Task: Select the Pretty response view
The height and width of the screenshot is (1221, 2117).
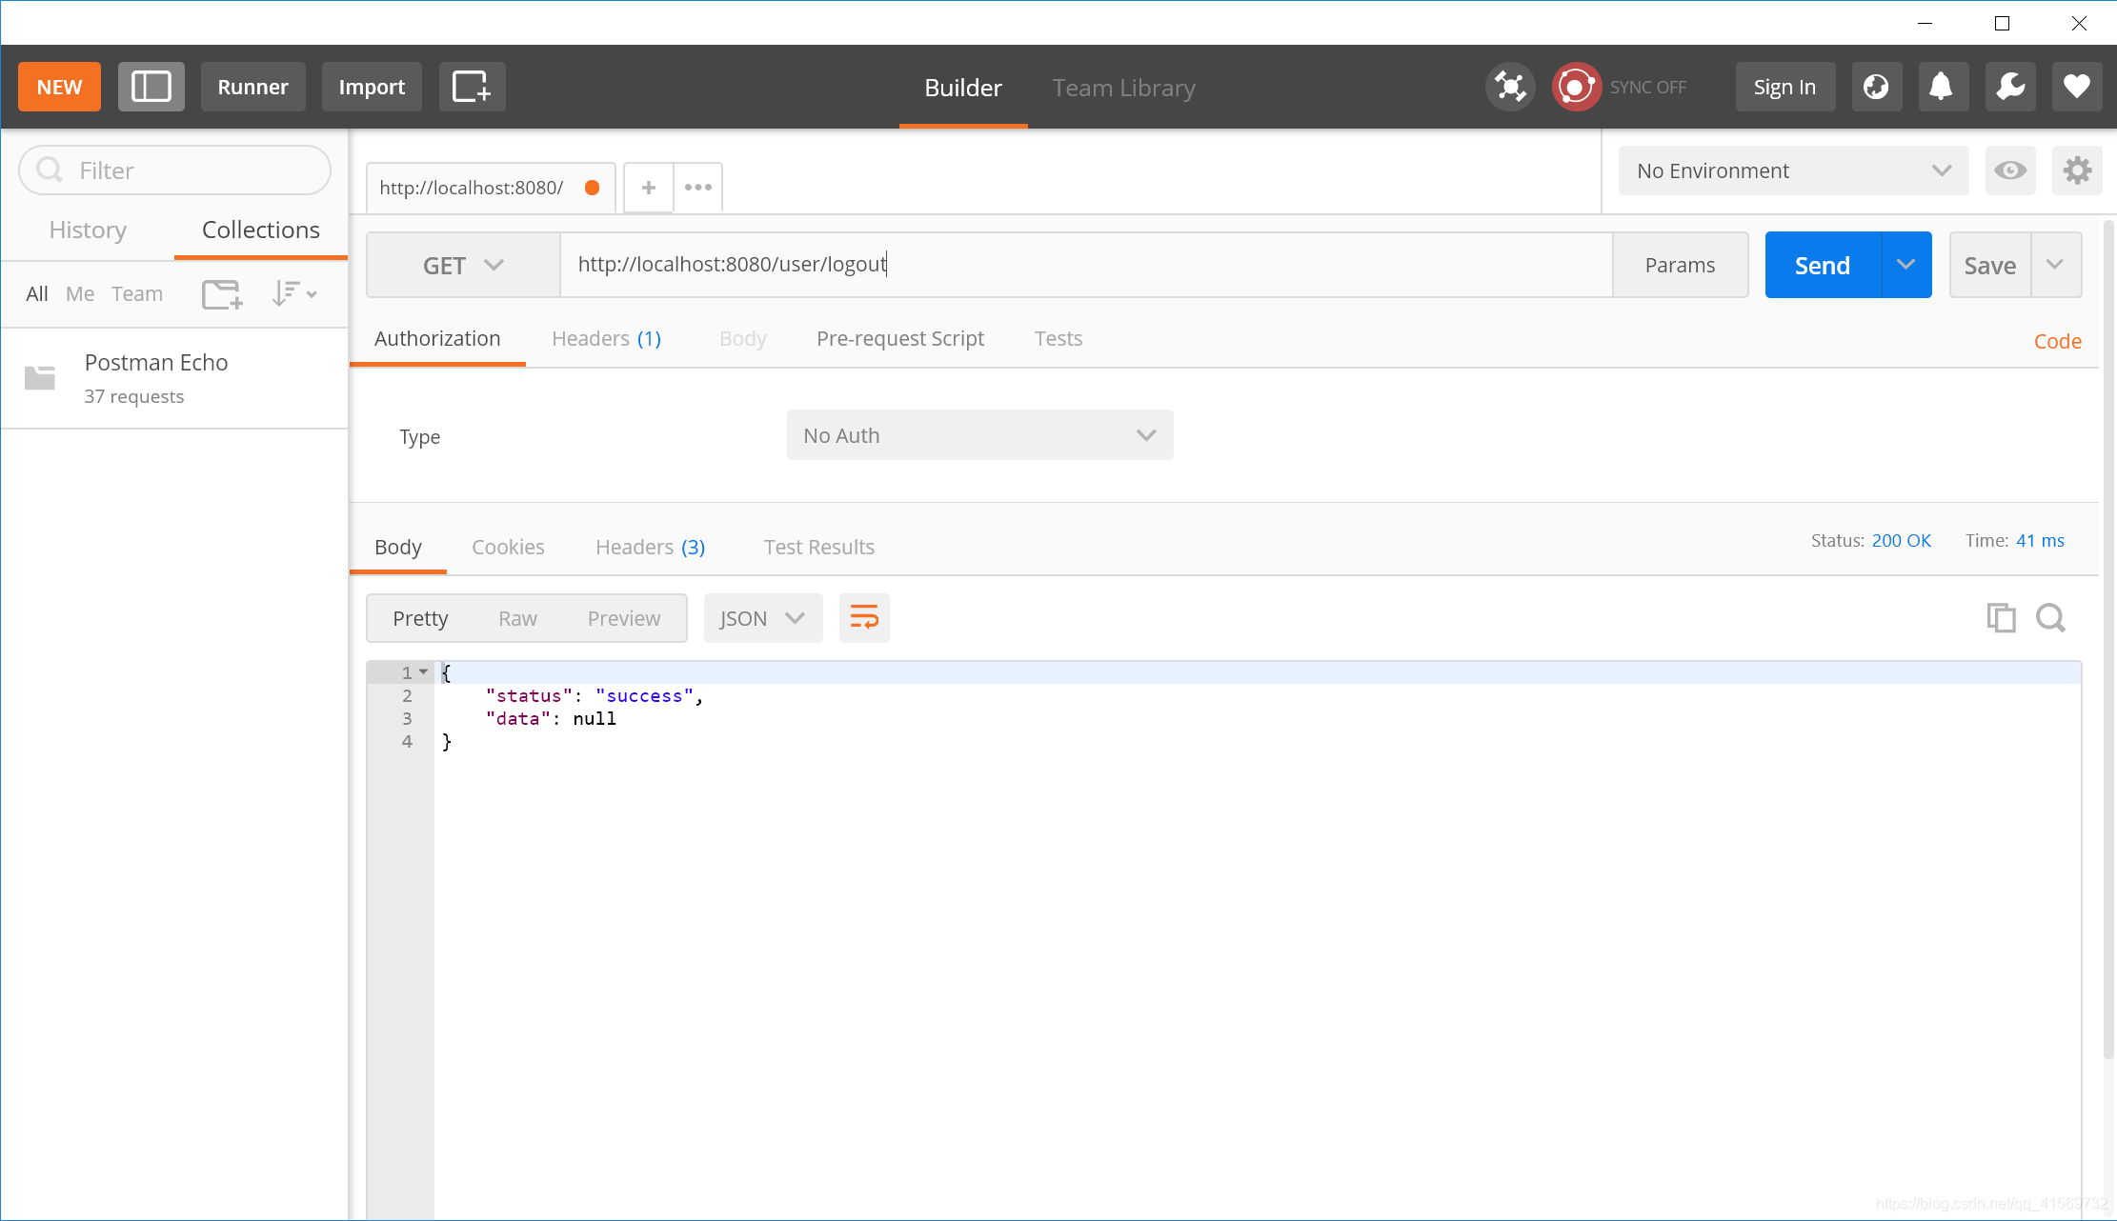Action: (x=420, y=618)
